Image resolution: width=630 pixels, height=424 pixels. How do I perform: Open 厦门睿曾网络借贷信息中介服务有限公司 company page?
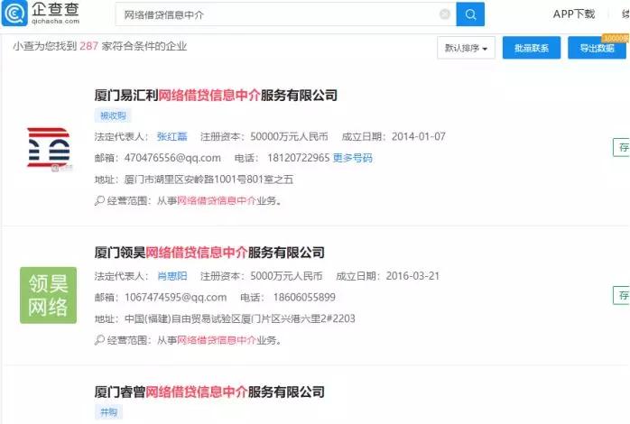coord(209,392)
